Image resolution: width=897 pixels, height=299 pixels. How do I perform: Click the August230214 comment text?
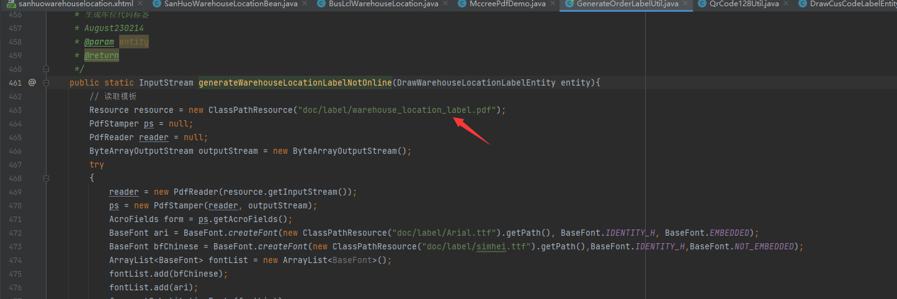coord(114,28)
